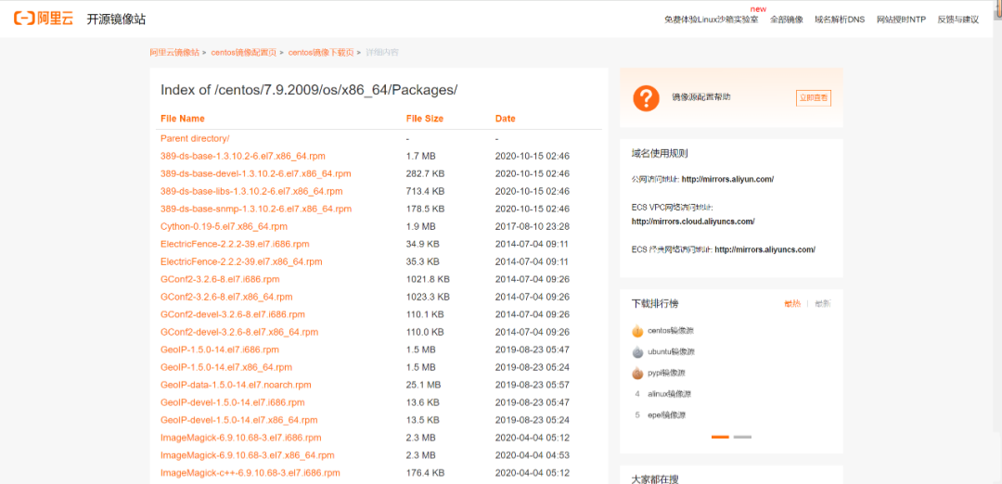
Task: Download ImageMagick-6.9.10.68-3.el7.x86_64.rpm
Action: (x=248, y=455)
